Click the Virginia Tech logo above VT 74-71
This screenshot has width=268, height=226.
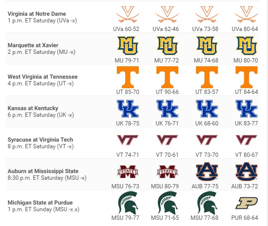click(127, 140)
